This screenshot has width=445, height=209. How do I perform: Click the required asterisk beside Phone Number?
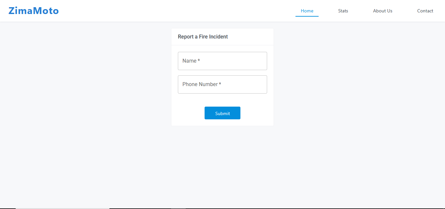click(220, 84)
